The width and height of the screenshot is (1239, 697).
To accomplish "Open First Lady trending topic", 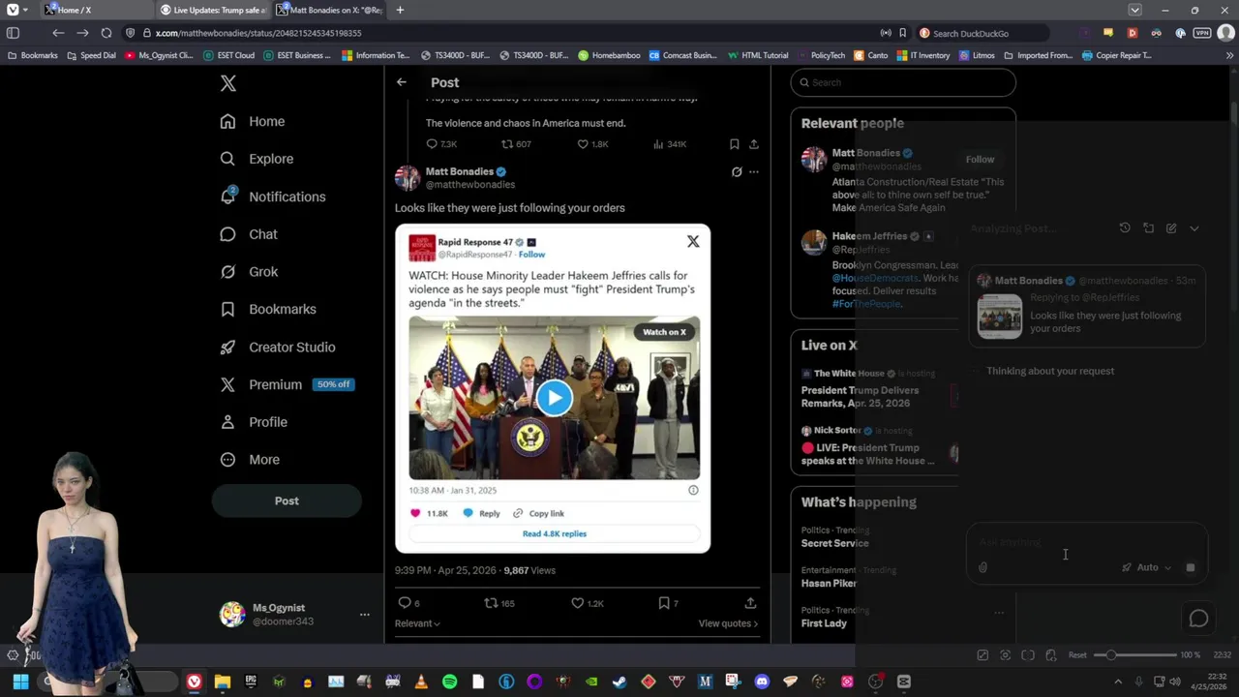I will click(x=824, y=623).
